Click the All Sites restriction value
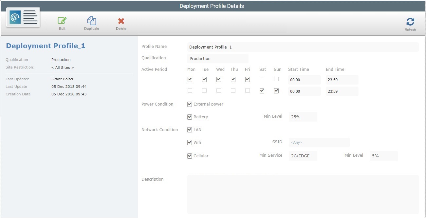Screen dimensions: 426x218 pyautogui.click(x=63, y=67)
